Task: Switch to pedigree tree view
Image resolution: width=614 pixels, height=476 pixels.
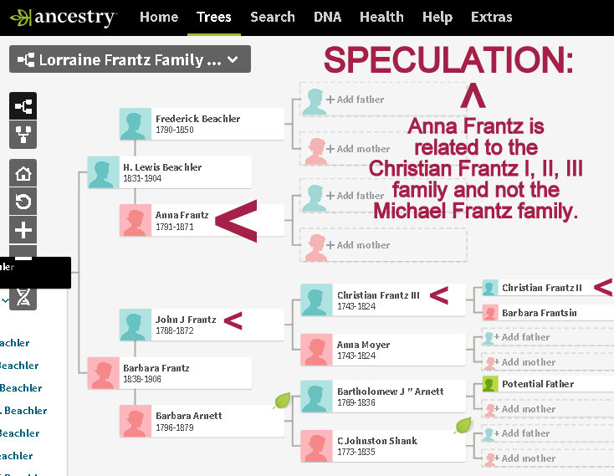Action: click(23, 106)
